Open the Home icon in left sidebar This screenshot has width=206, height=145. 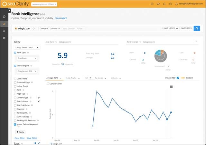point(4,16)
